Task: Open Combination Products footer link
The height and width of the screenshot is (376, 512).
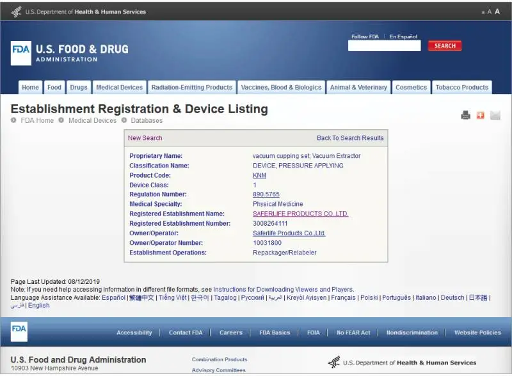Action: (220, 359)
